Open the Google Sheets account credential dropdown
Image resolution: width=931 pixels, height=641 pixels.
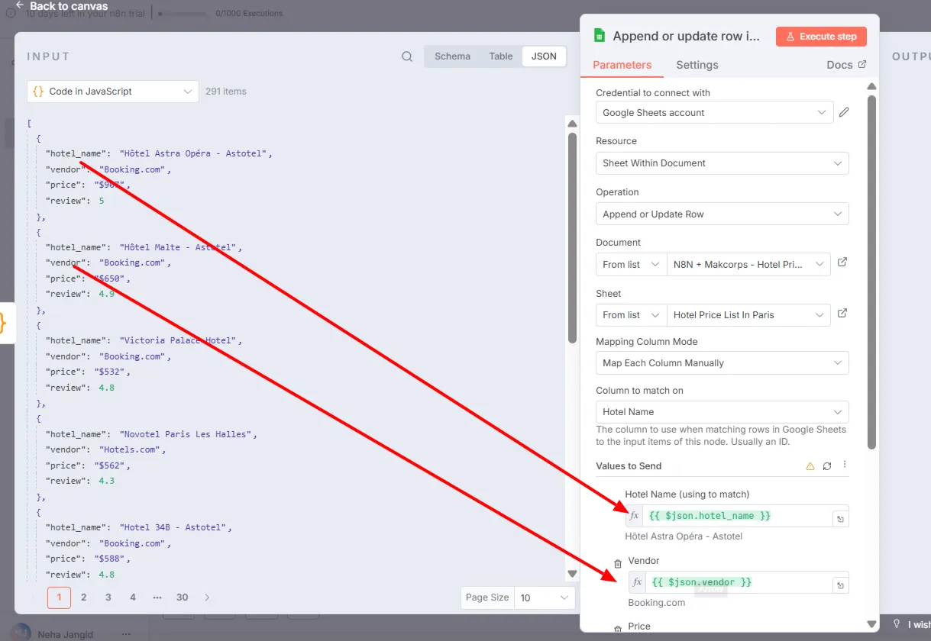coord(714,112)
